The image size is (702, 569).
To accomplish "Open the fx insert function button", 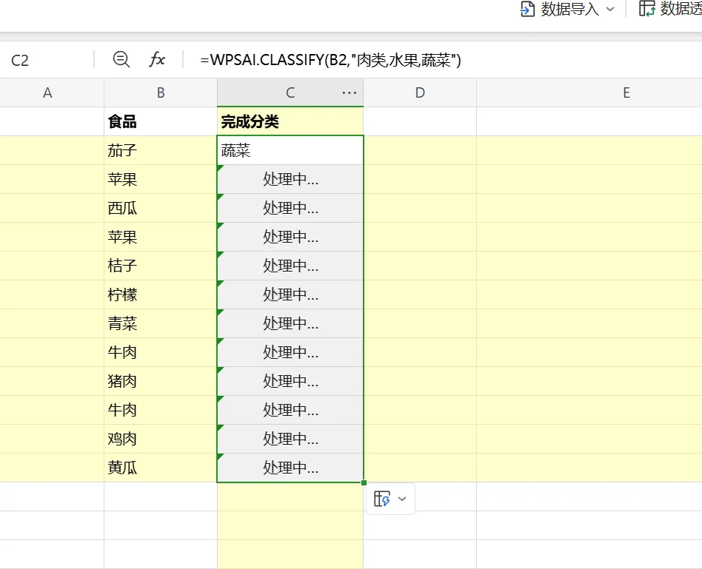I will click(x=157, y=59).
